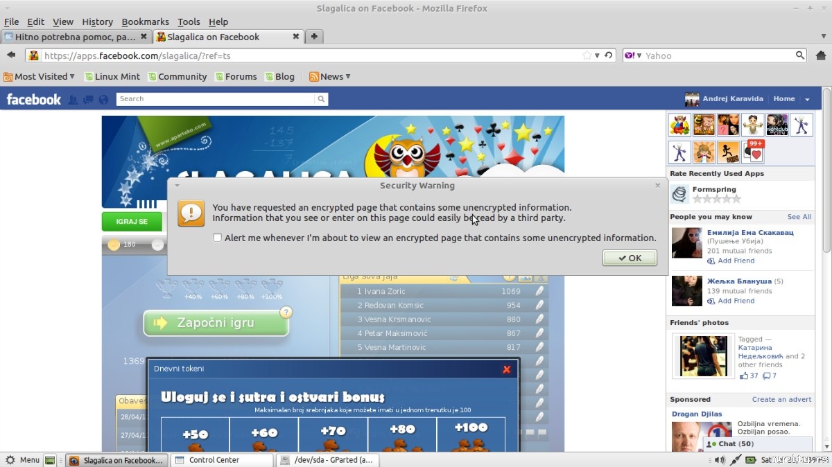Open the nightclub City app icon
The height and width of the screenshot is (467, 832).
777,125
